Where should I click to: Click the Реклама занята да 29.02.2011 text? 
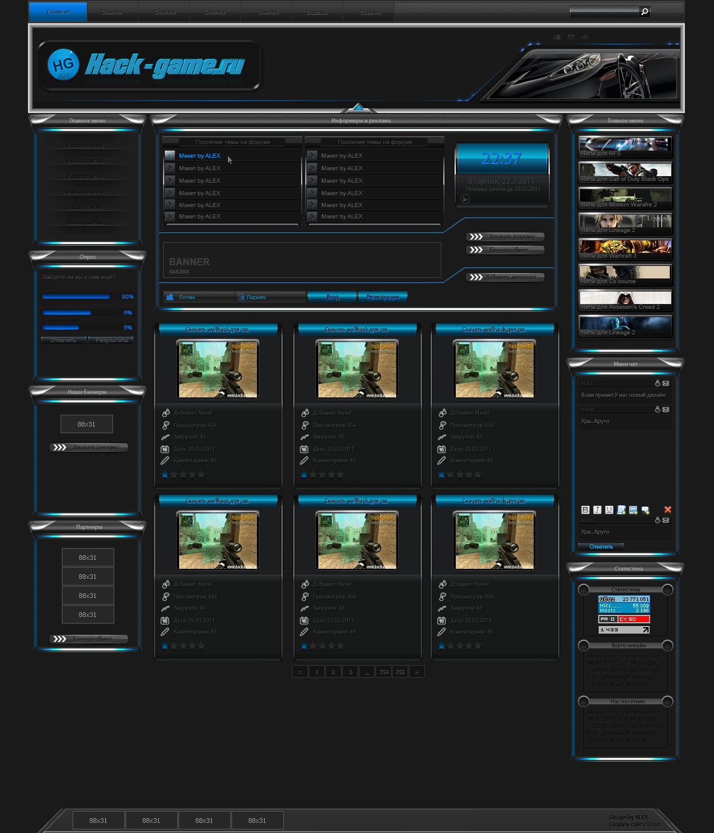pyautogui.click(x=503, y=189)
